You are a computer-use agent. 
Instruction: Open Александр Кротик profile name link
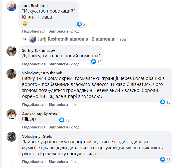coord(40,114)
